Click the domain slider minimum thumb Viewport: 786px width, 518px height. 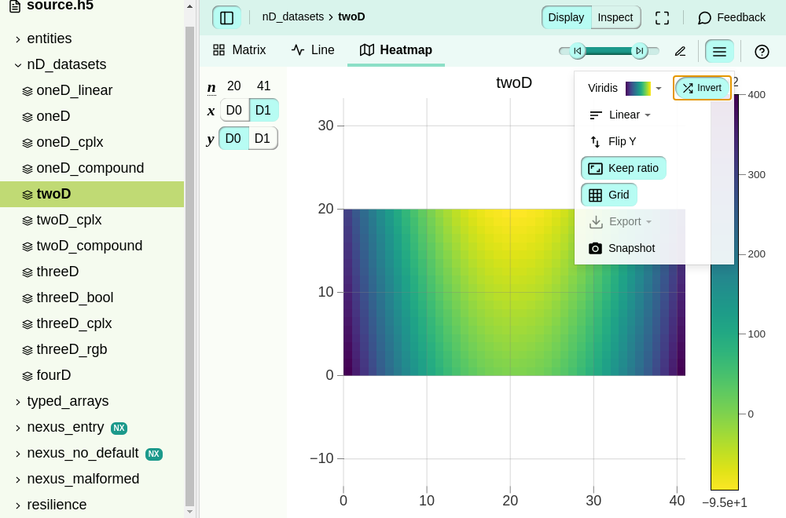point(578,50)
